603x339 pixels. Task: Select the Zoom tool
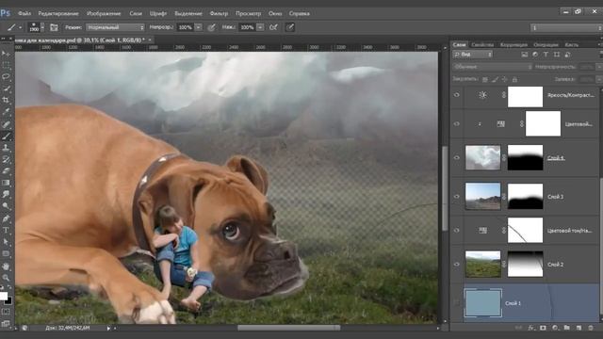coord(6,278)
